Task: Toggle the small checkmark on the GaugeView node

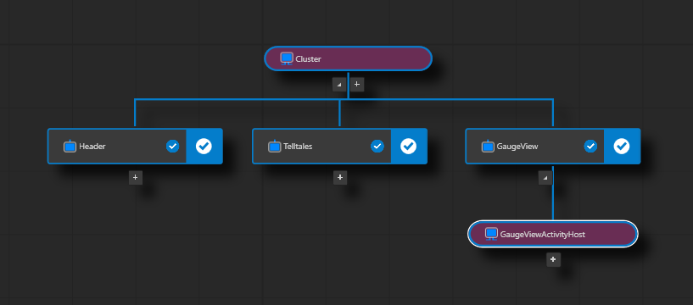Action: 590,146
